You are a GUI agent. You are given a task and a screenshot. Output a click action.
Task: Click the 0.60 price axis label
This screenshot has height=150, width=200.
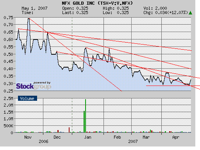9,39
